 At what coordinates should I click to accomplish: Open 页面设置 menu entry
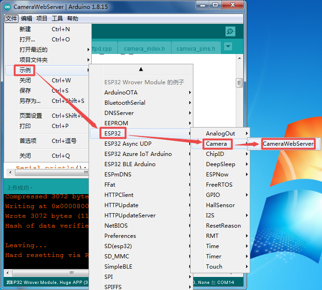tap(48, 115)
